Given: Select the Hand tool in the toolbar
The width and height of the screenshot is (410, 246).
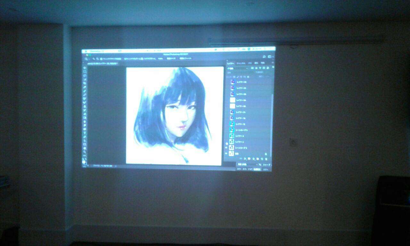Looking at the screenshot, I should coord(85,148).
